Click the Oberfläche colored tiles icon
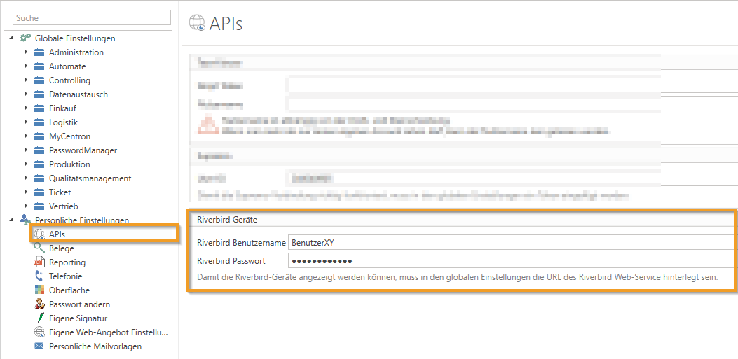 pos(39,290)
